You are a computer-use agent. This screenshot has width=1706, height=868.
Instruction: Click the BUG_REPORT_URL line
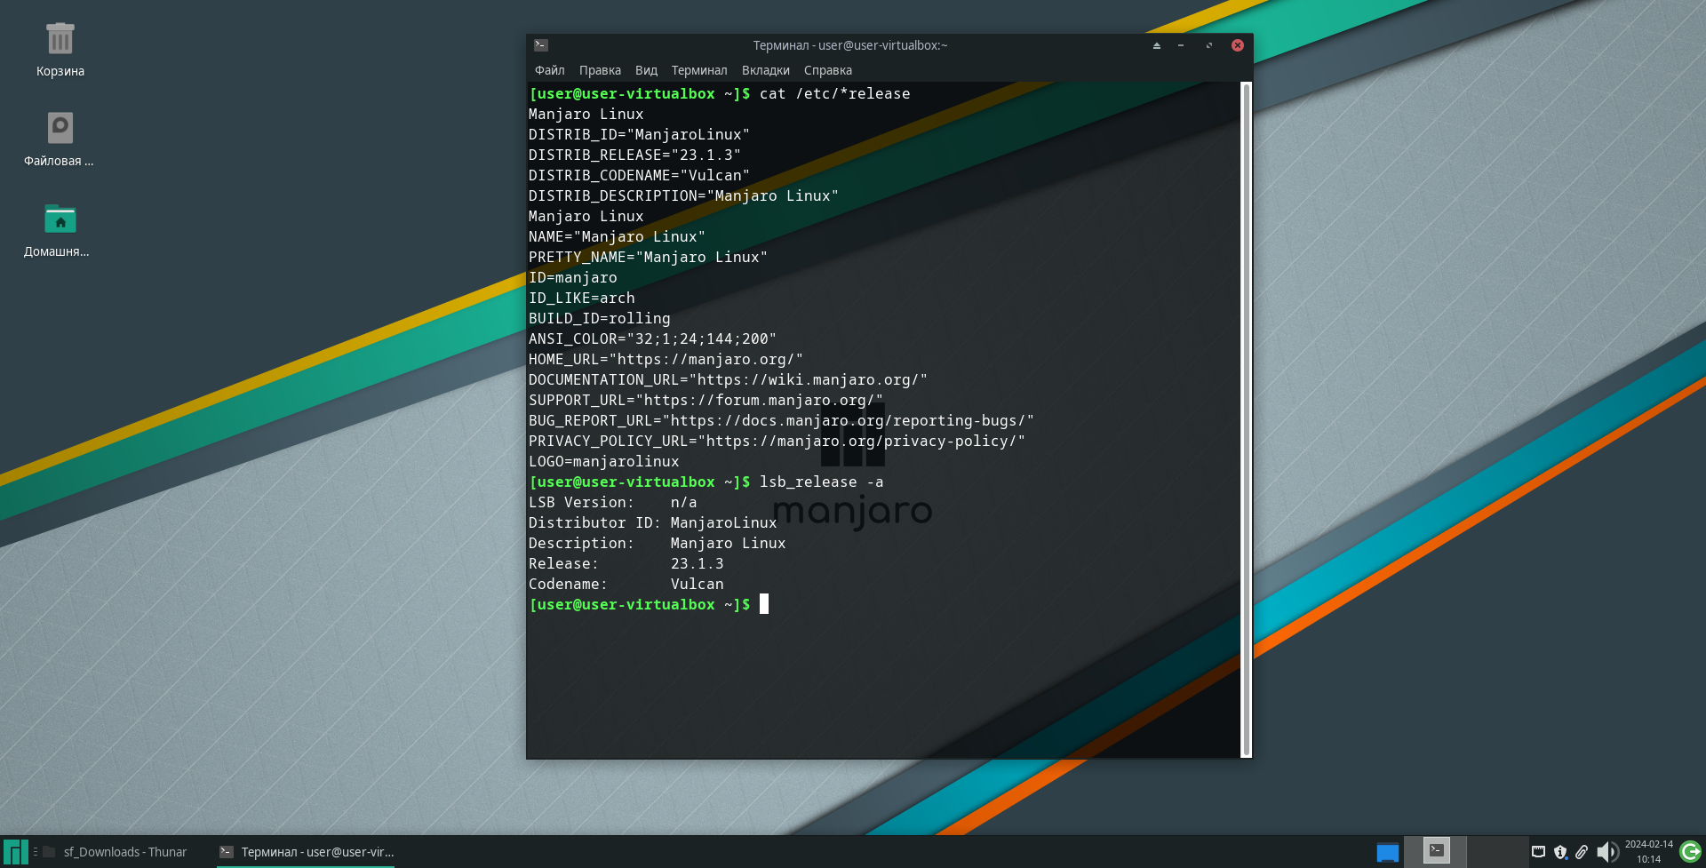[x=781, y=421]
